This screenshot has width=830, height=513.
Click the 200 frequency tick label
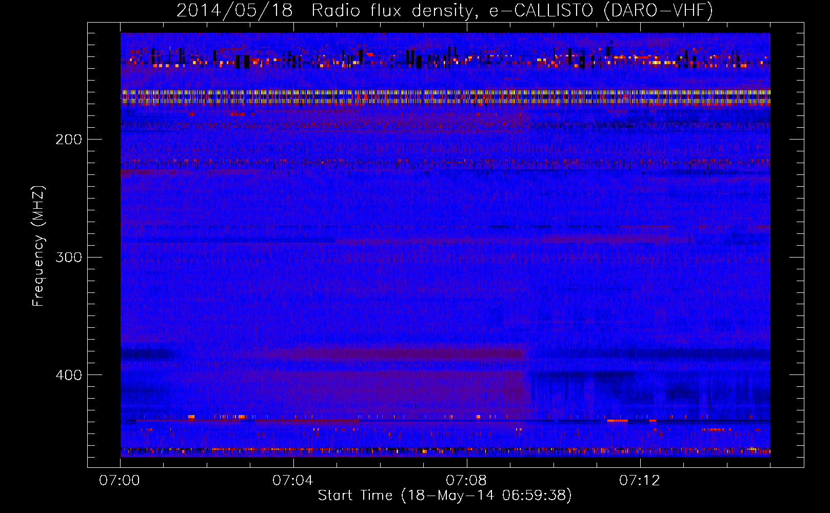(x=69, y=140)
